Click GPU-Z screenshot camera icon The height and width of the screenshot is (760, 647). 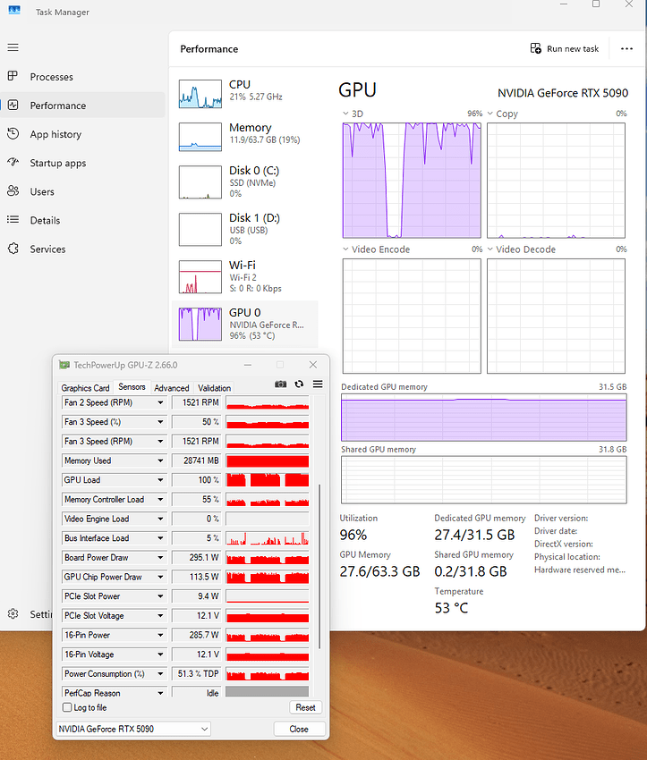pyautogui.click(x=280, y=384)
